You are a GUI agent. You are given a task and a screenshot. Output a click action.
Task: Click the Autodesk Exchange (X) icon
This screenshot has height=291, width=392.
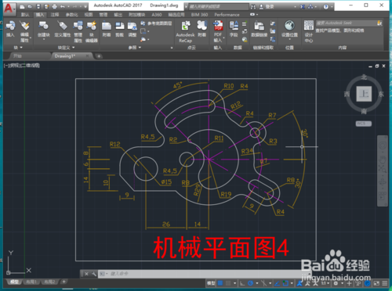pos(303,7)
